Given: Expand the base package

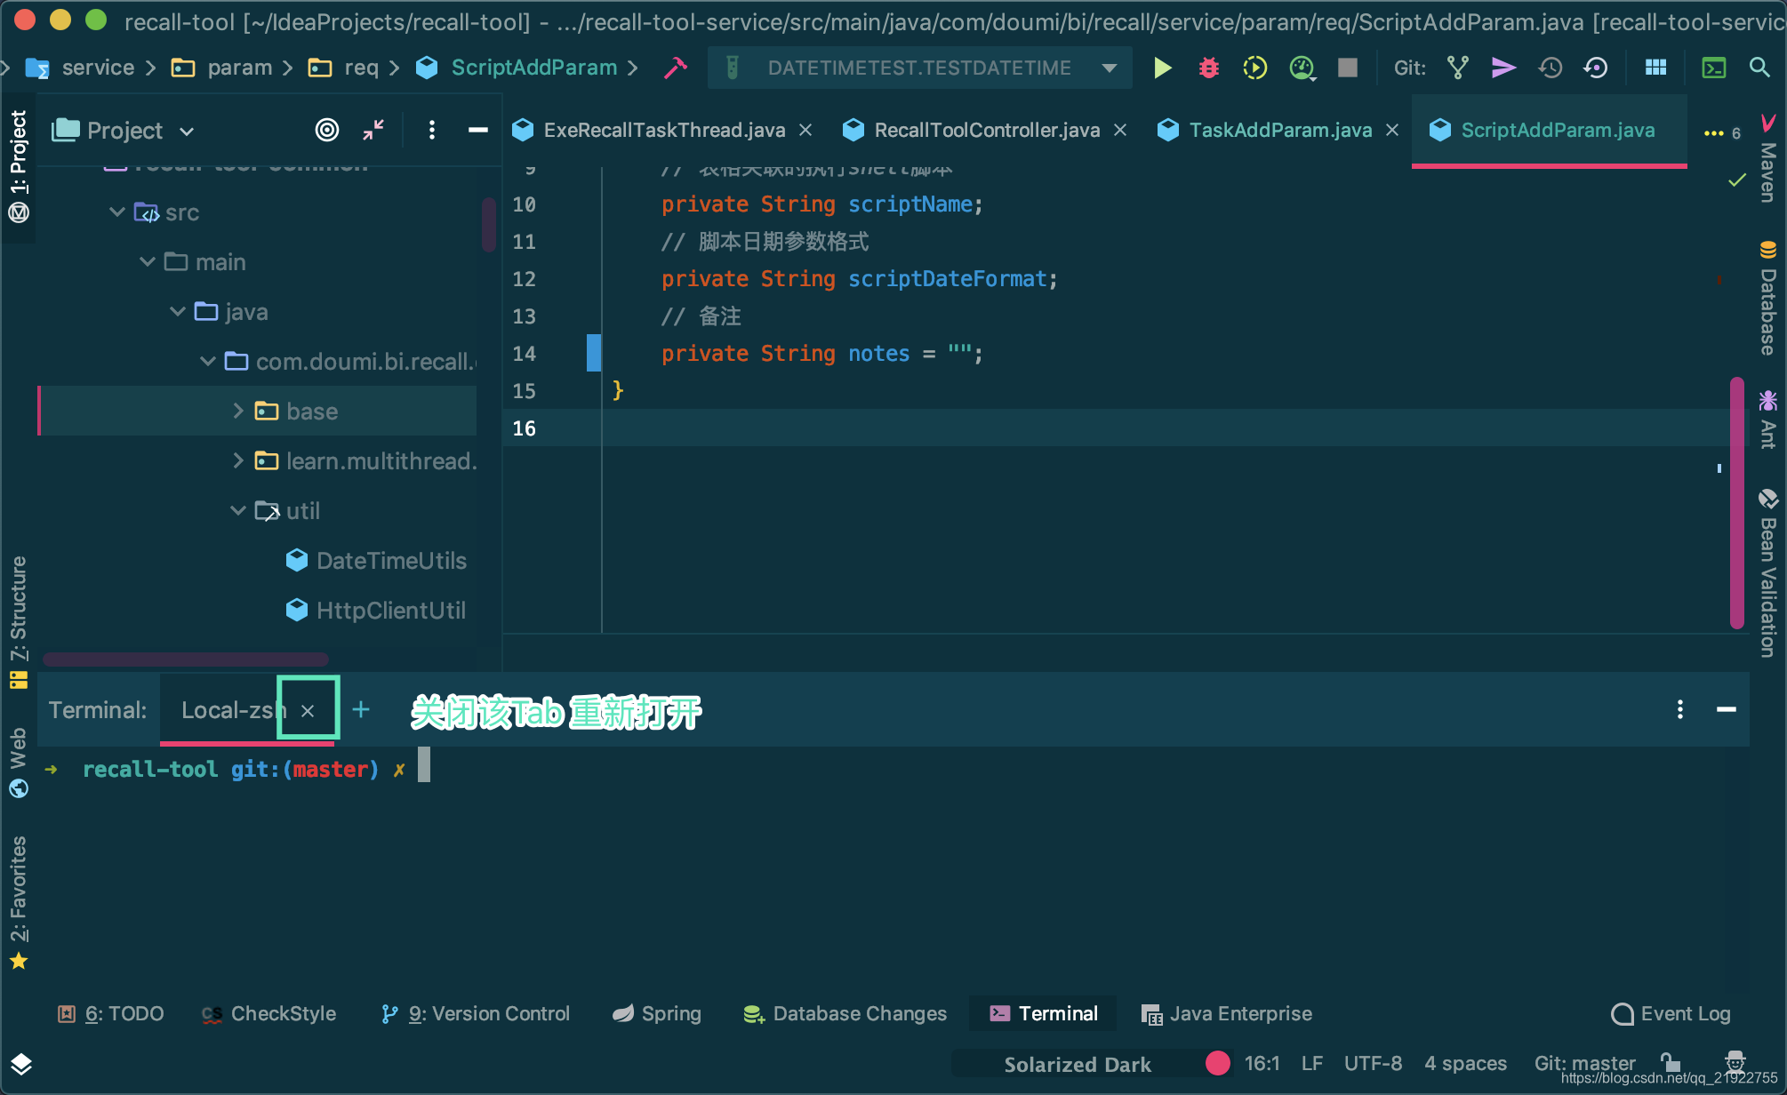Looking at the screenshot, I should coord(238,411).
